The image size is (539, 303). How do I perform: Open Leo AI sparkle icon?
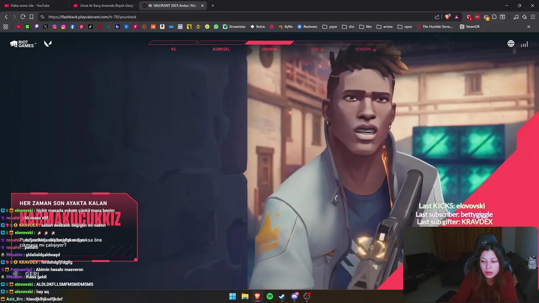point(524,17)
